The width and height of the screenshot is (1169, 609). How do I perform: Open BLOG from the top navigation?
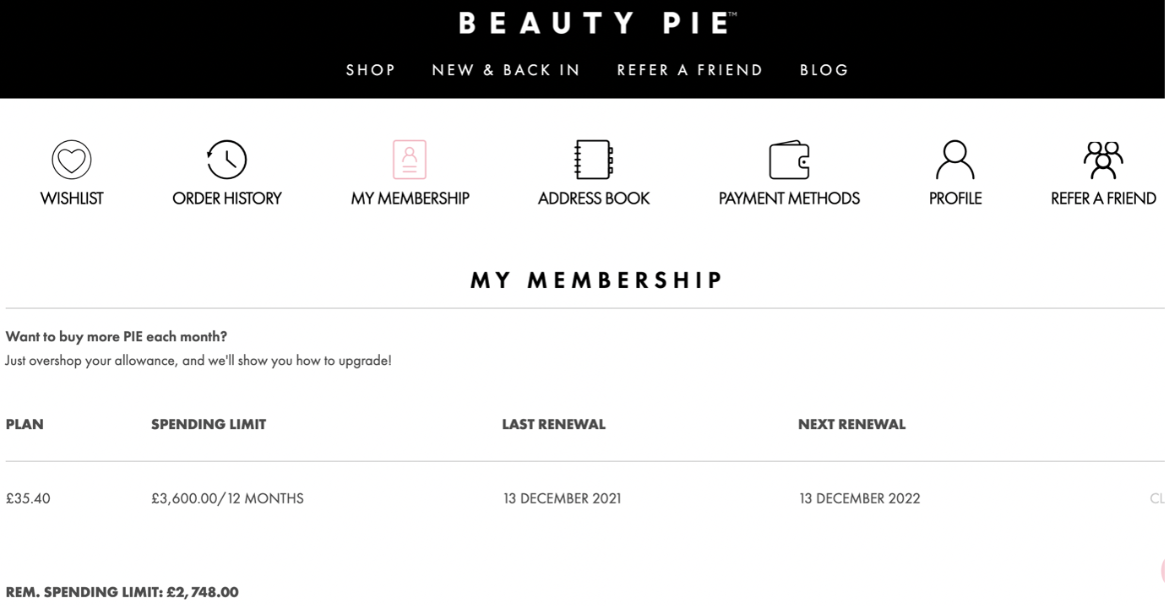824,70
